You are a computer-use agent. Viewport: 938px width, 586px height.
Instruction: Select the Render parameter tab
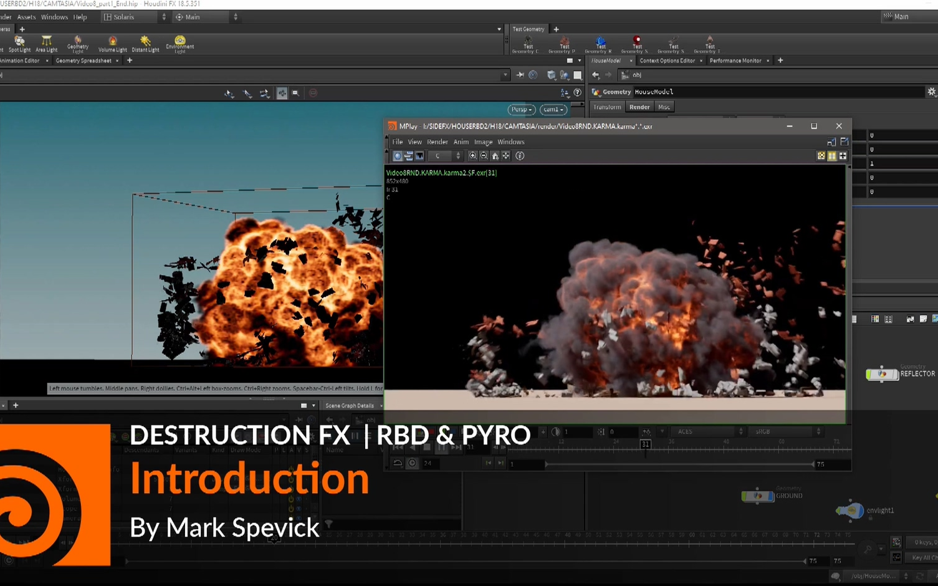[x=639, y=107]
